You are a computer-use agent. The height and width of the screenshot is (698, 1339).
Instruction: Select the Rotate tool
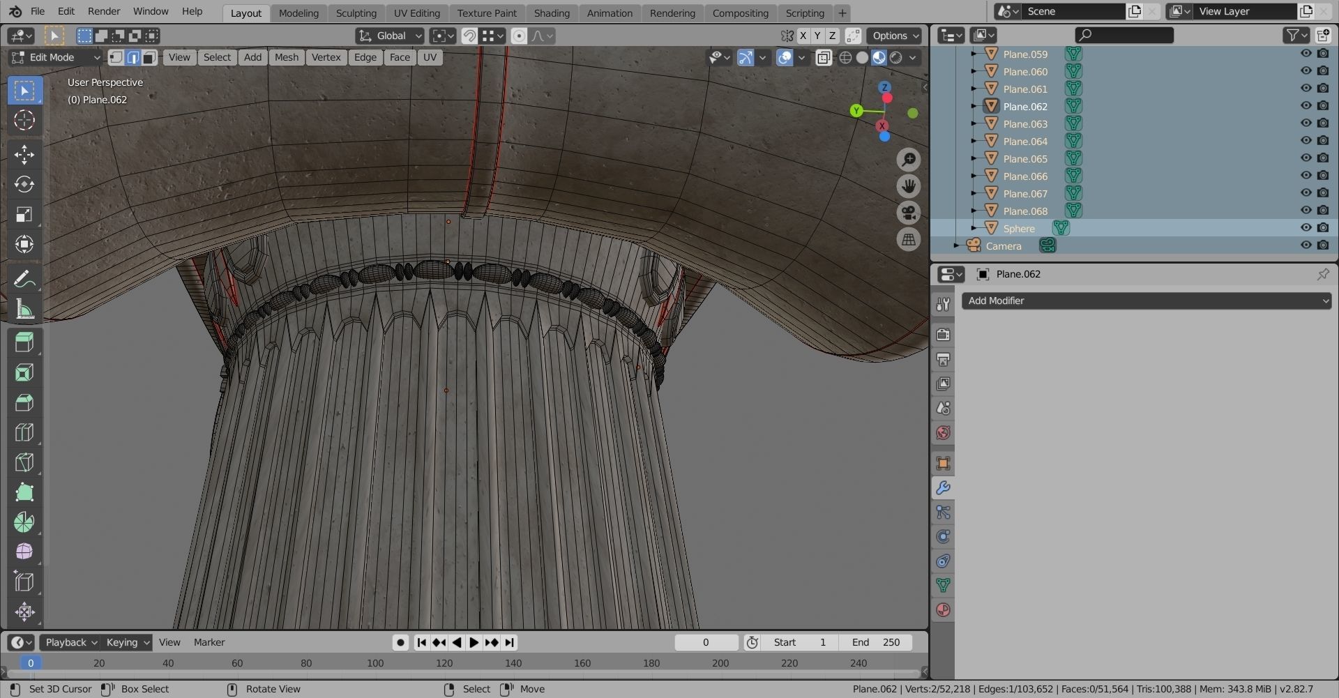click(24, 184)
